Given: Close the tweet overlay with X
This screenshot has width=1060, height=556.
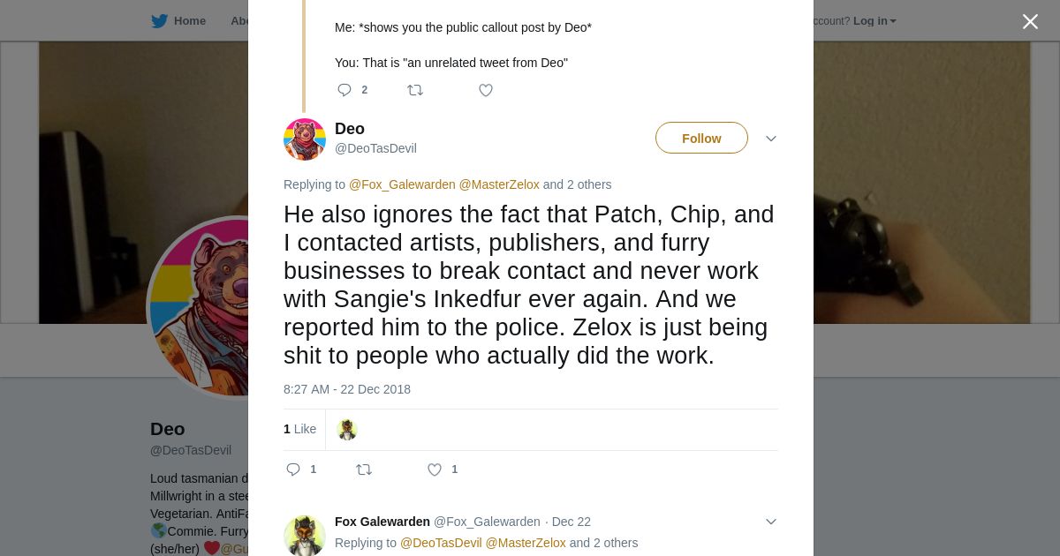Looking at the screenshot, I should tap(1030, 22).
